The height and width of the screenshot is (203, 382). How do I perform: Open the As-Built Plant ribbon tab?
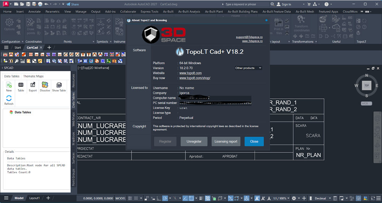214,11
